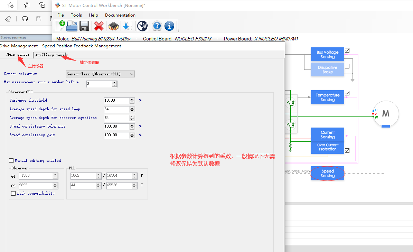This screenshot has width=413, height=252.
Task: Close the project using the red X icon
Action: (98, 26)
